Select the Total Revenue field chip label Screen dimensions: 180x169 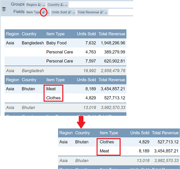click(x=88, y=12)
